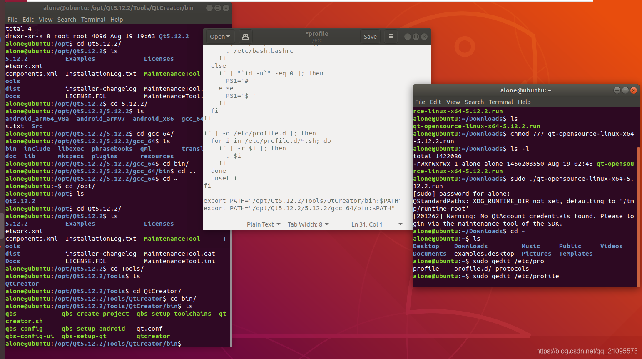The height and width of the screenshot is (359, 642).
Task: Click the left terminal's command prompt
Action: pos(187,343)
